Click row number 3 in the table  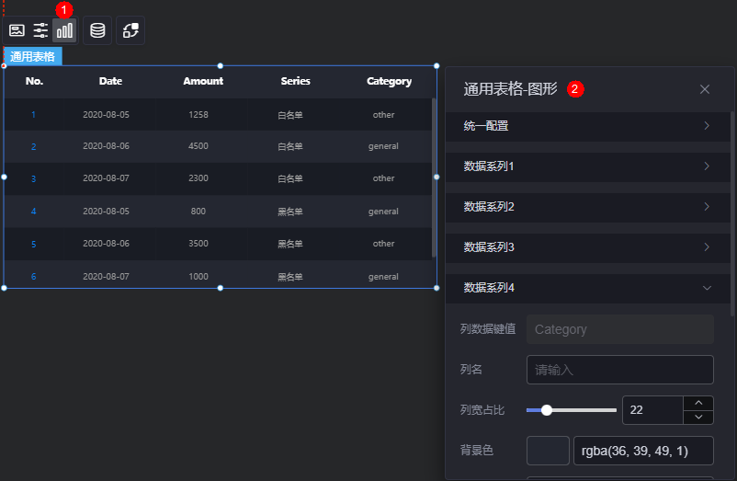pos(33,178)
